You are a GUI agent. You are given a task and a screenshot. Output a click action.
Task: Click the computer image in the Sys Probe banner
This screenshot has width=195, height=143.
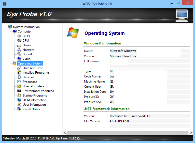pos(182,16)
